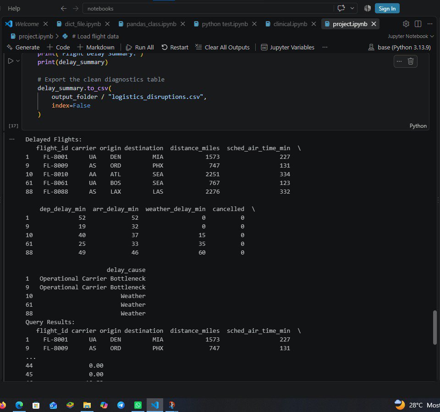This screenshot has height=412, width=440.
Task: Click index=False in the code
Action: click(x=71, y=106)
